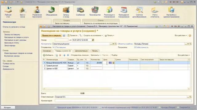Move the selected row down with the arrow
197x110 pixels.
click(x=68, y=55)
